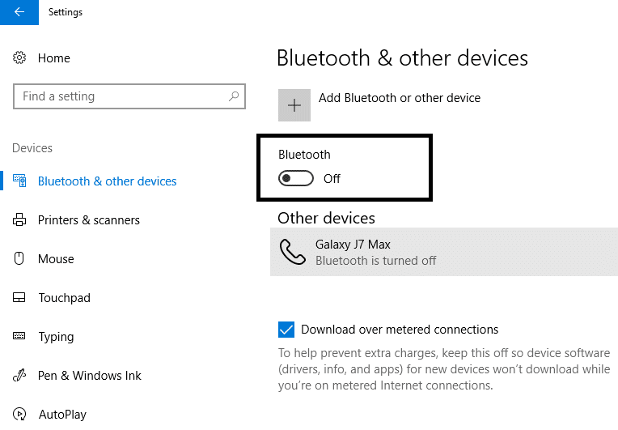
Task: Open the Printers & scanners page
Action: pos(89,220)
